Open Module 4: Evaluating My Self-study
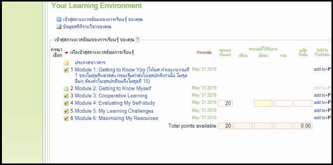 click(115, 103)
